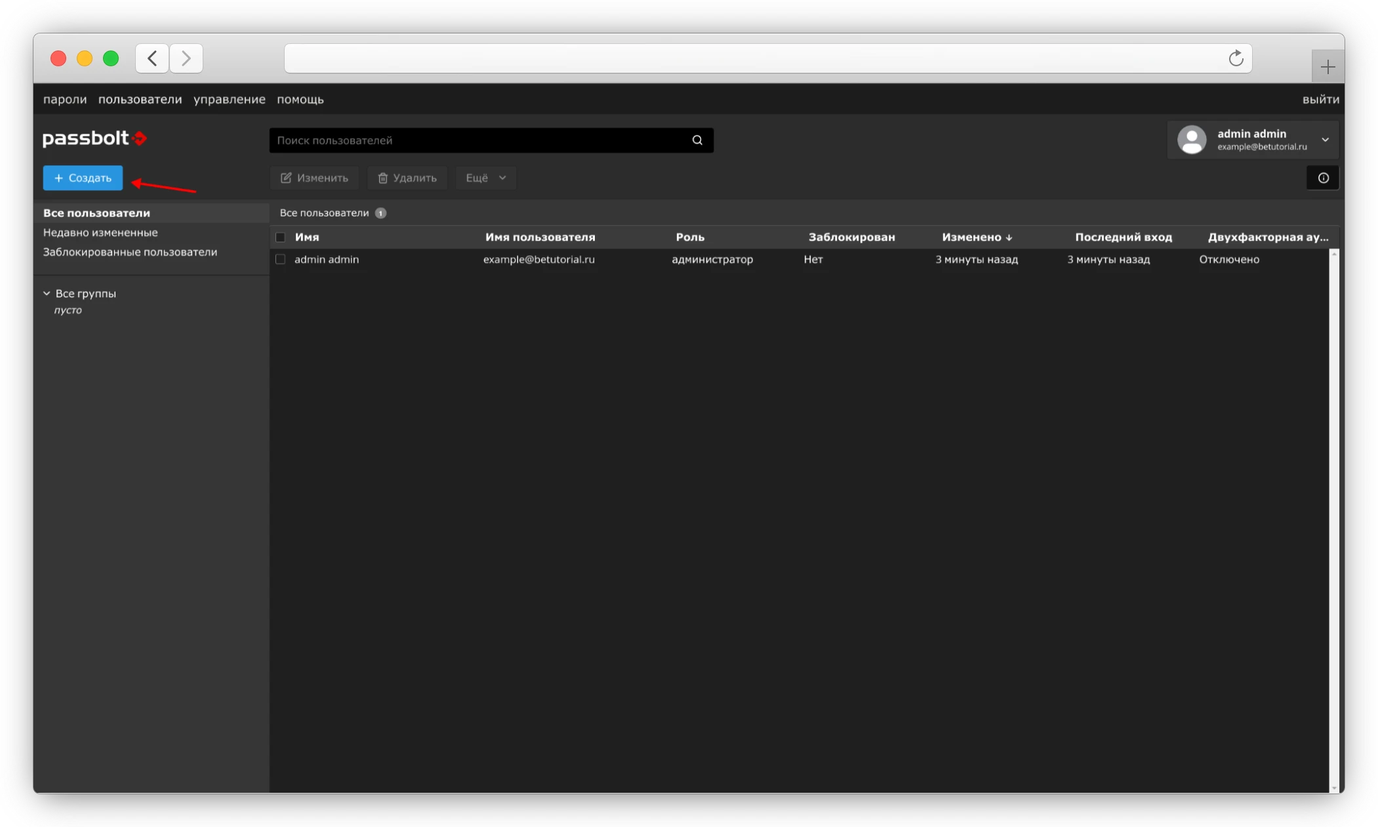The height and width of the screenshot is (827, 1378).
Task: Select all users header checkbox
Action: coord(281,237)
